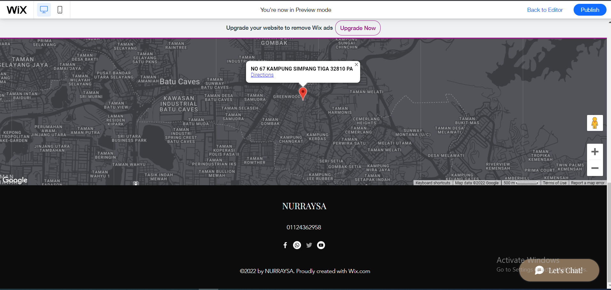The image size is (611, 290).
Task: Open Keyboard shortcuts on map
Action: [433, 183]
